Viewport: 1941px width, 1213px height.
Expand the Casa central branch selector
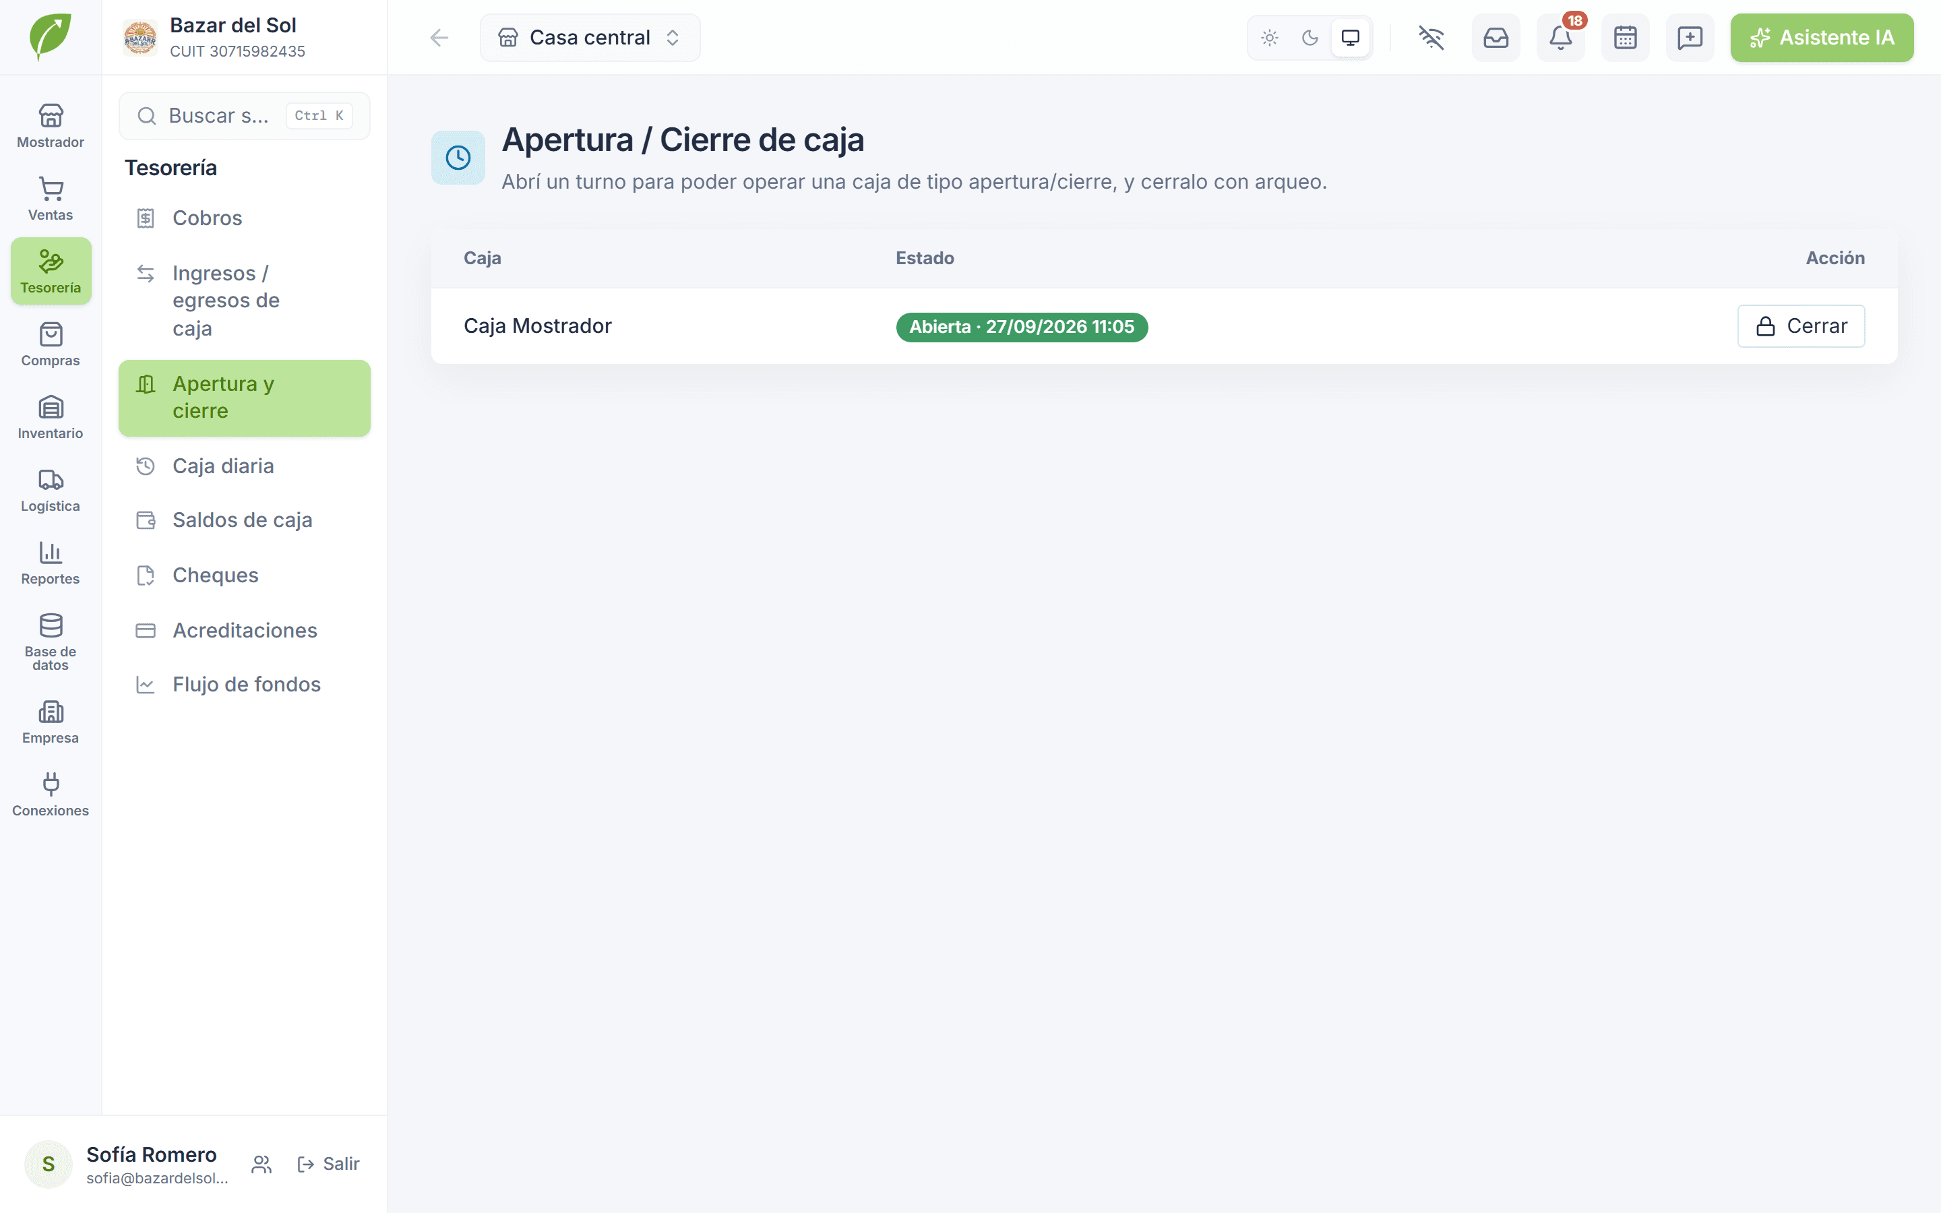[590, 38]
